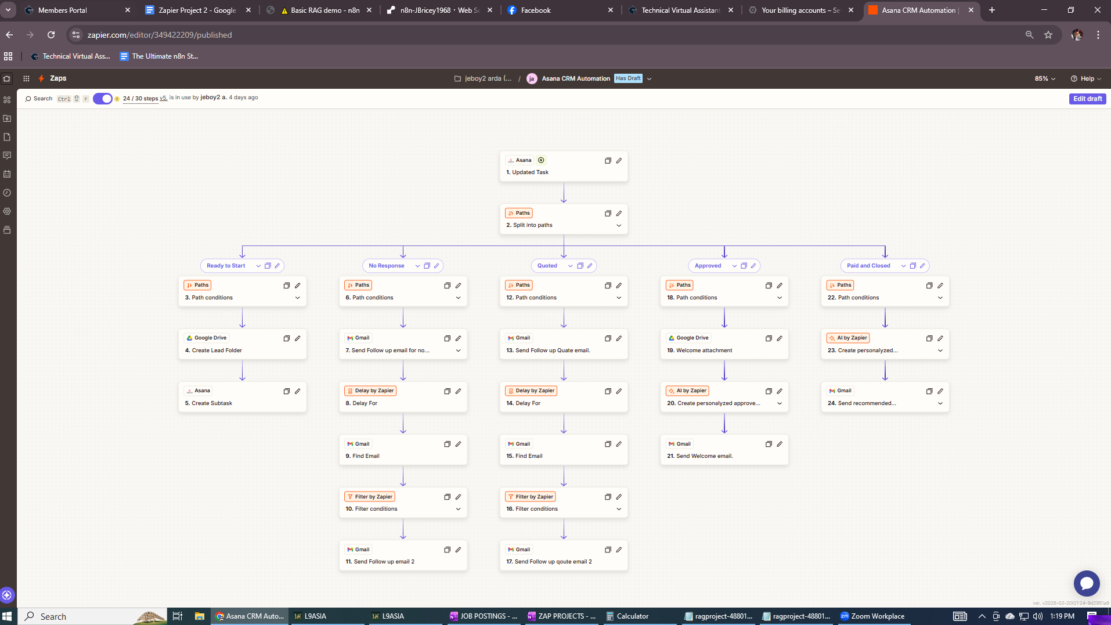Copy the Create Lead Folder step
This screenshot has width=1111, height=625.
pyautogui.click(x=286, y=338)
